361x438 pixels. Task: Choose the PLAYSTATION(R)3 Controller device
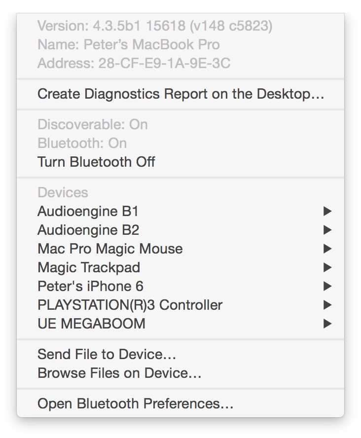tap(130, 305)
